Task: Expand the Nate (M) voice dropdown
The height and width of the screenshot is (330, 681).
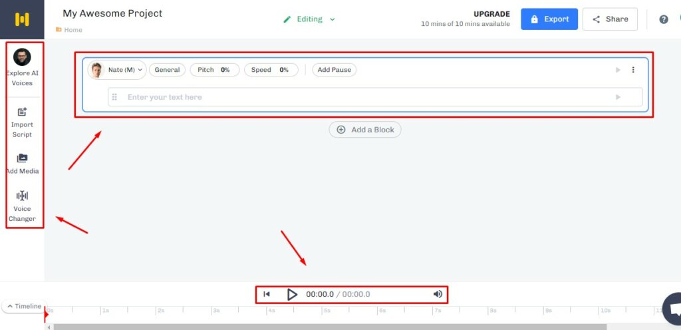Action: (x=117, y=70)
